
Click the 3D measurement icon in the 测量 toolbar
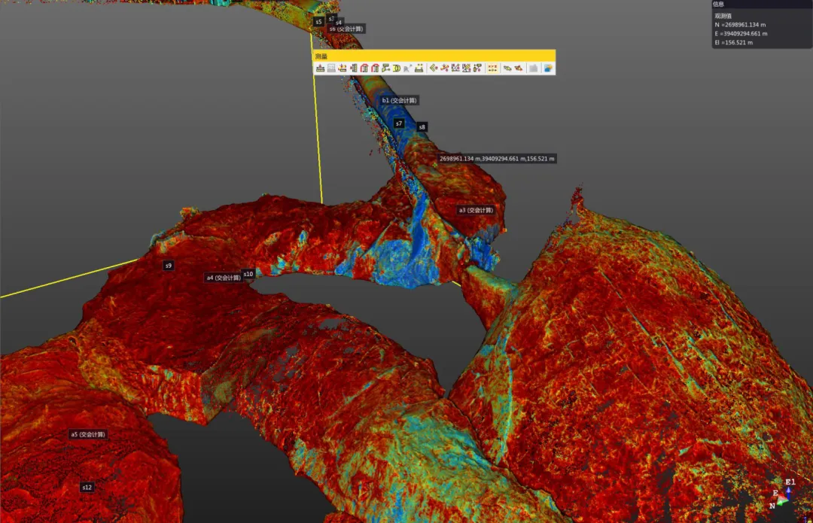(x=397, y=68)
